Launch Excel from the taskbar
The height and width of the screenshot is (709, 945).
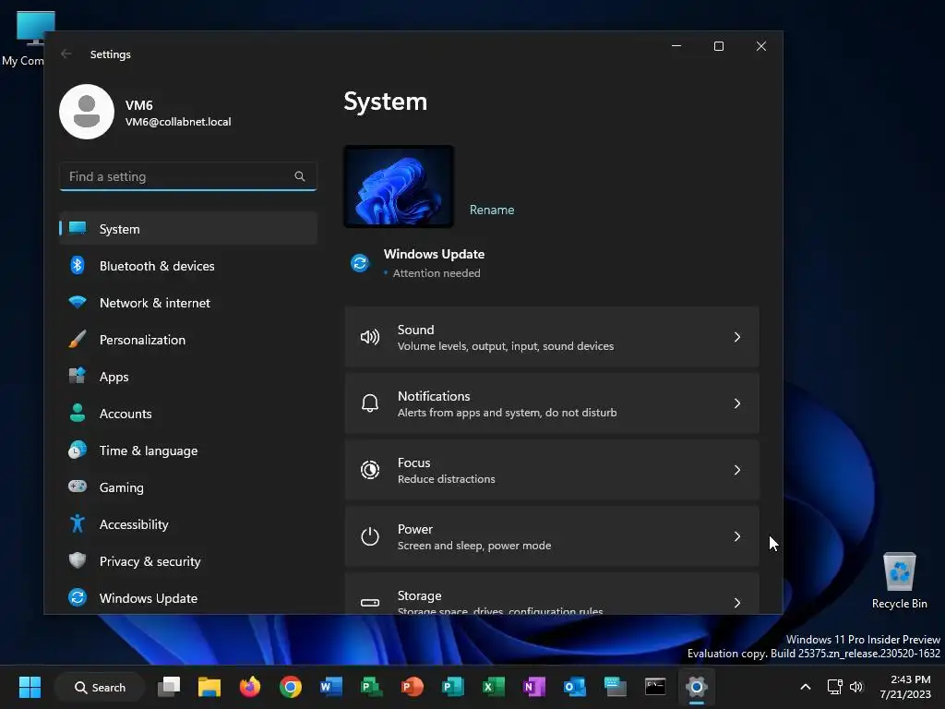[x=493, y=687]
